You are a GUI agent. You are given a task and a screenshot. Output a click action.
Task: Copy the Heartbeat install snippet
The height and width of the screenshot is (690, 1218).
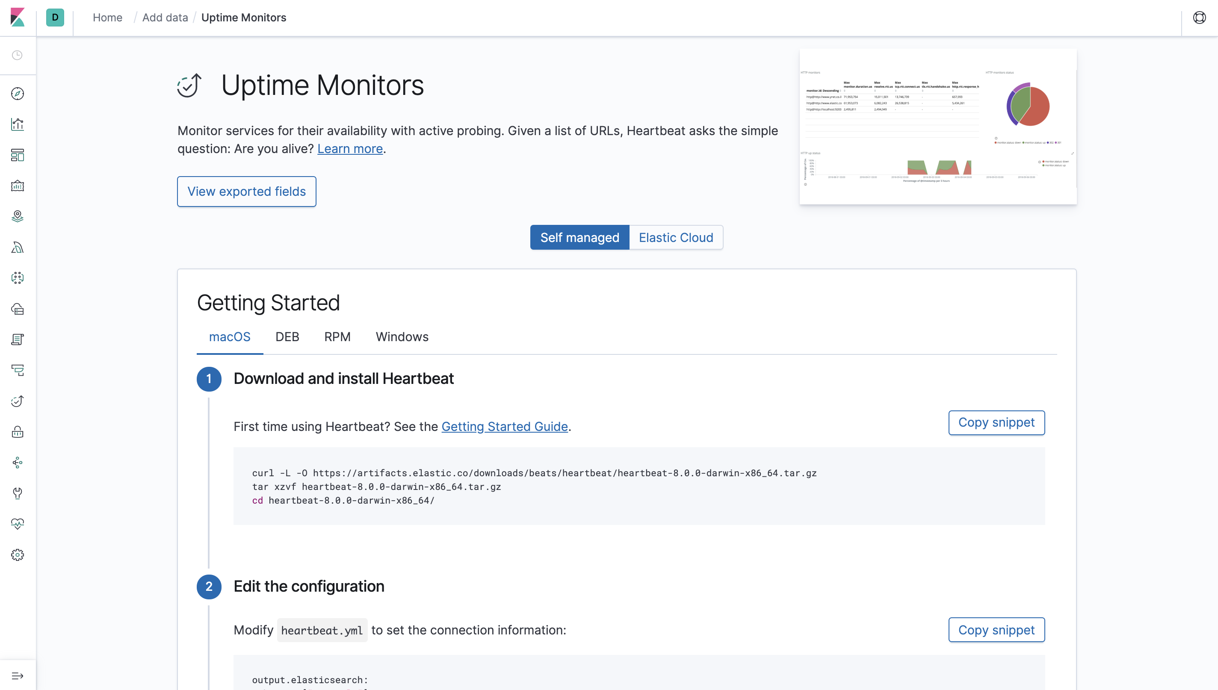pyautogui.click(x=996, y=422)
